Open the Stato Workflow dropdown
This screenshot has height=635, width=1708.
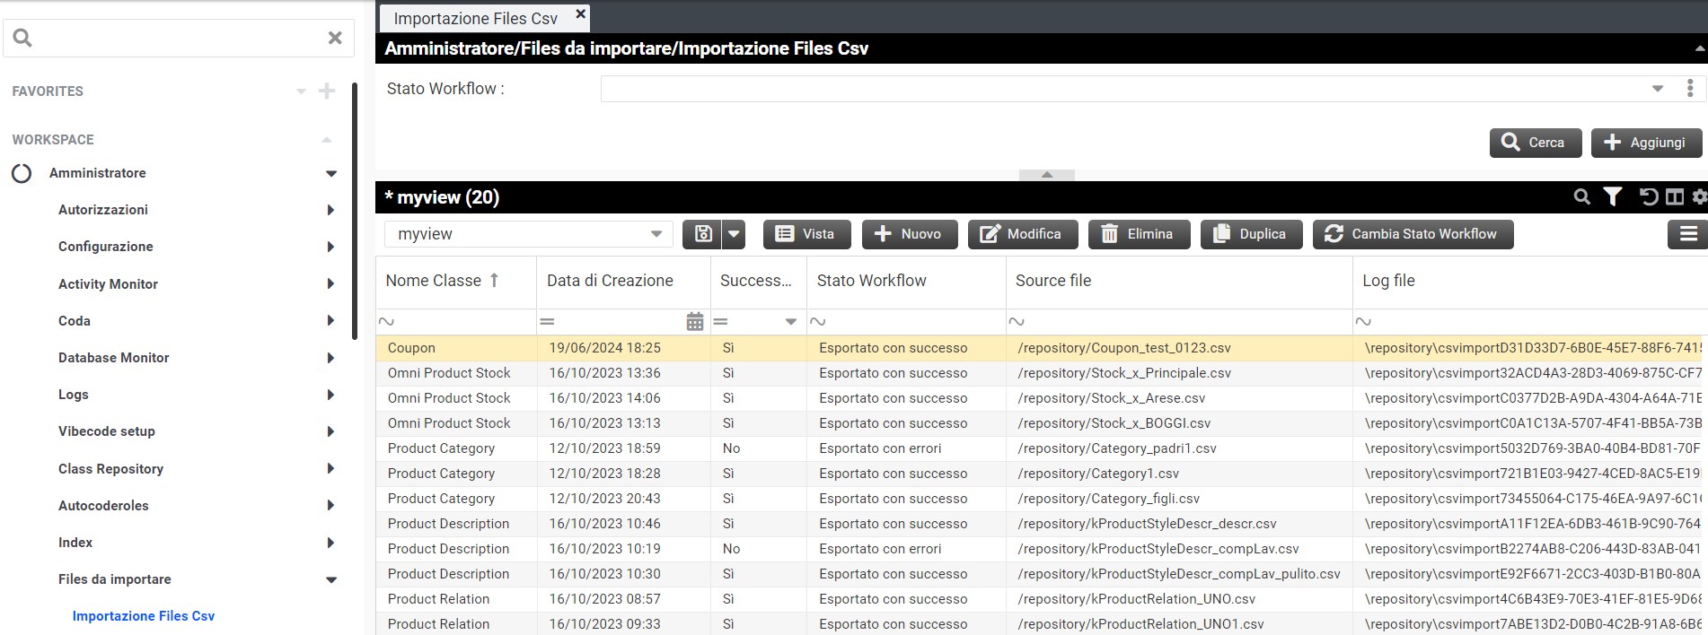tap(1657, 89)
